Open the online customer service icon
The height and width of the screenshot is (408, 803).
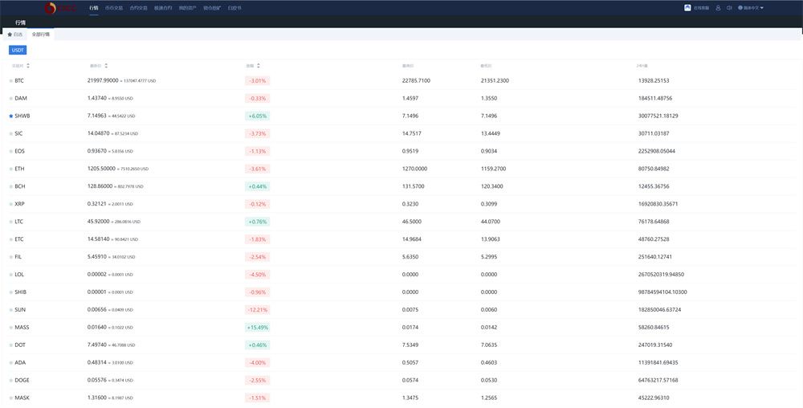(x=687, y=8)
